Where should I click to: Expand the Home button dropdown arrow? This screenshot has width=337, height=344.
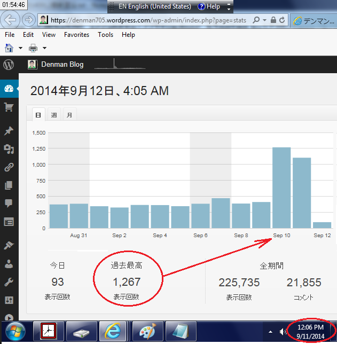[20, 48]
